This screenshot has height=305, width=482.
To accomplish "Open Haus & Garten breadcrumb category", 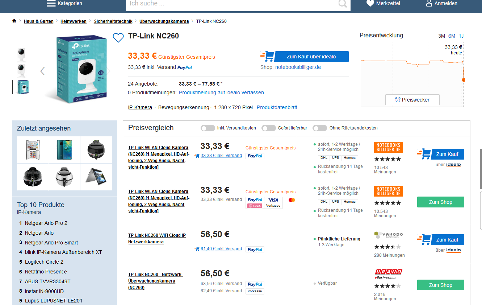I will (39, 21).
